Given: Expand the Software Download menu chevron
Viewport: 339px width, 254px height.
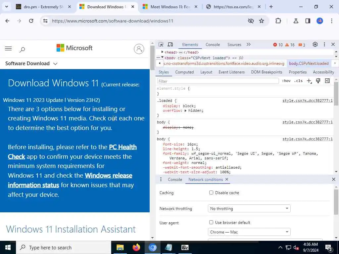Looking at the screenshot, I should pyautogui.click(x=55, y=63).
